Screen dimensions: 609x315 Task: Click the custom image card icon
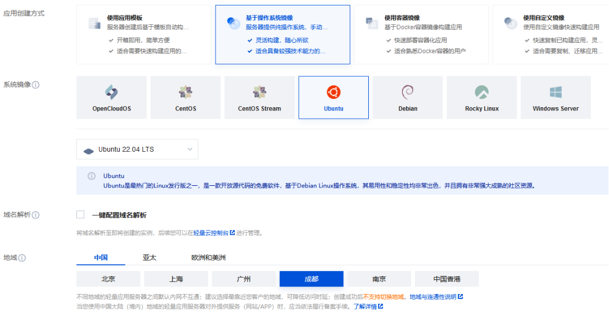pos(511,23)
